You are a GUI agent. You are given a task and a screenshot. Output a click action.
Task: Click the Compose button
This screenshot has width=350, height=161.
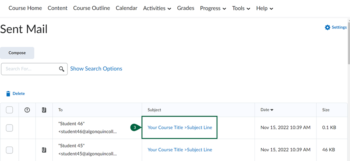[x=17, y=53]
